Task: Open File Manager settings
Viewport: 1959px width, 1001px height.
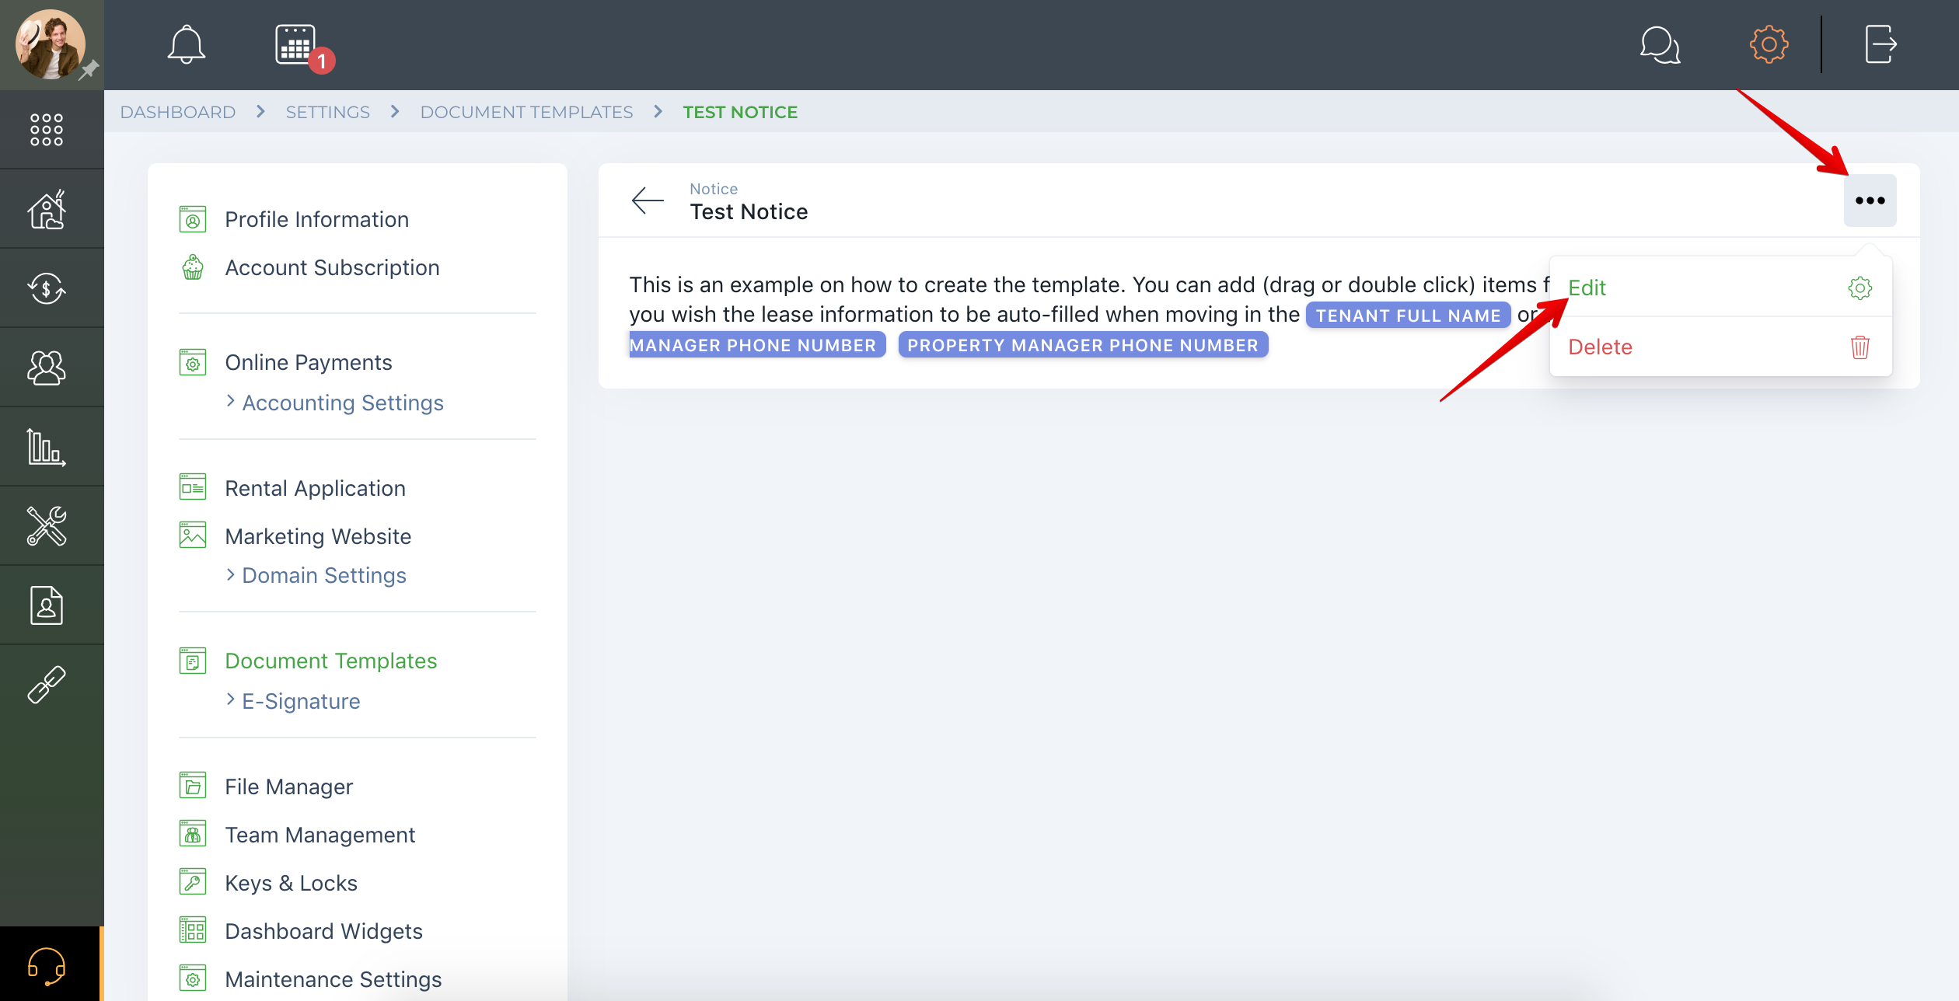Action: 288,786
